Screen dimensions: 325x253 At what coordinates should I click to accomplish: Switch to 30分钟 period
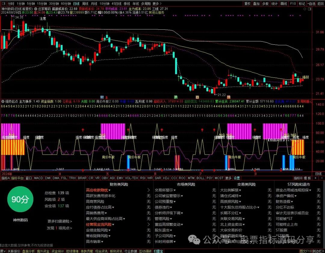[54, 4]
